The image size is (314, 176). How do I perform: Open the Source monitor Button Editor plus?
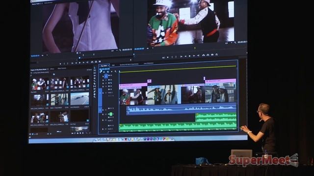(x=131, y=60)
